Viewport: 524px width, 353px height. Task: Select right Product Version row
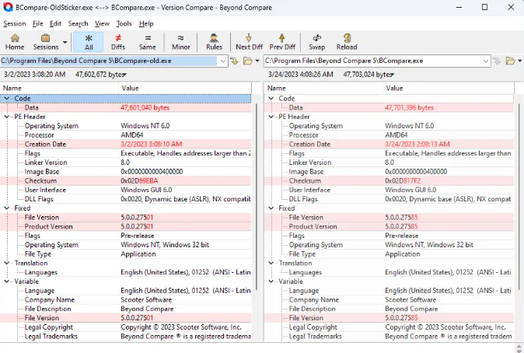tap(389, 226)
